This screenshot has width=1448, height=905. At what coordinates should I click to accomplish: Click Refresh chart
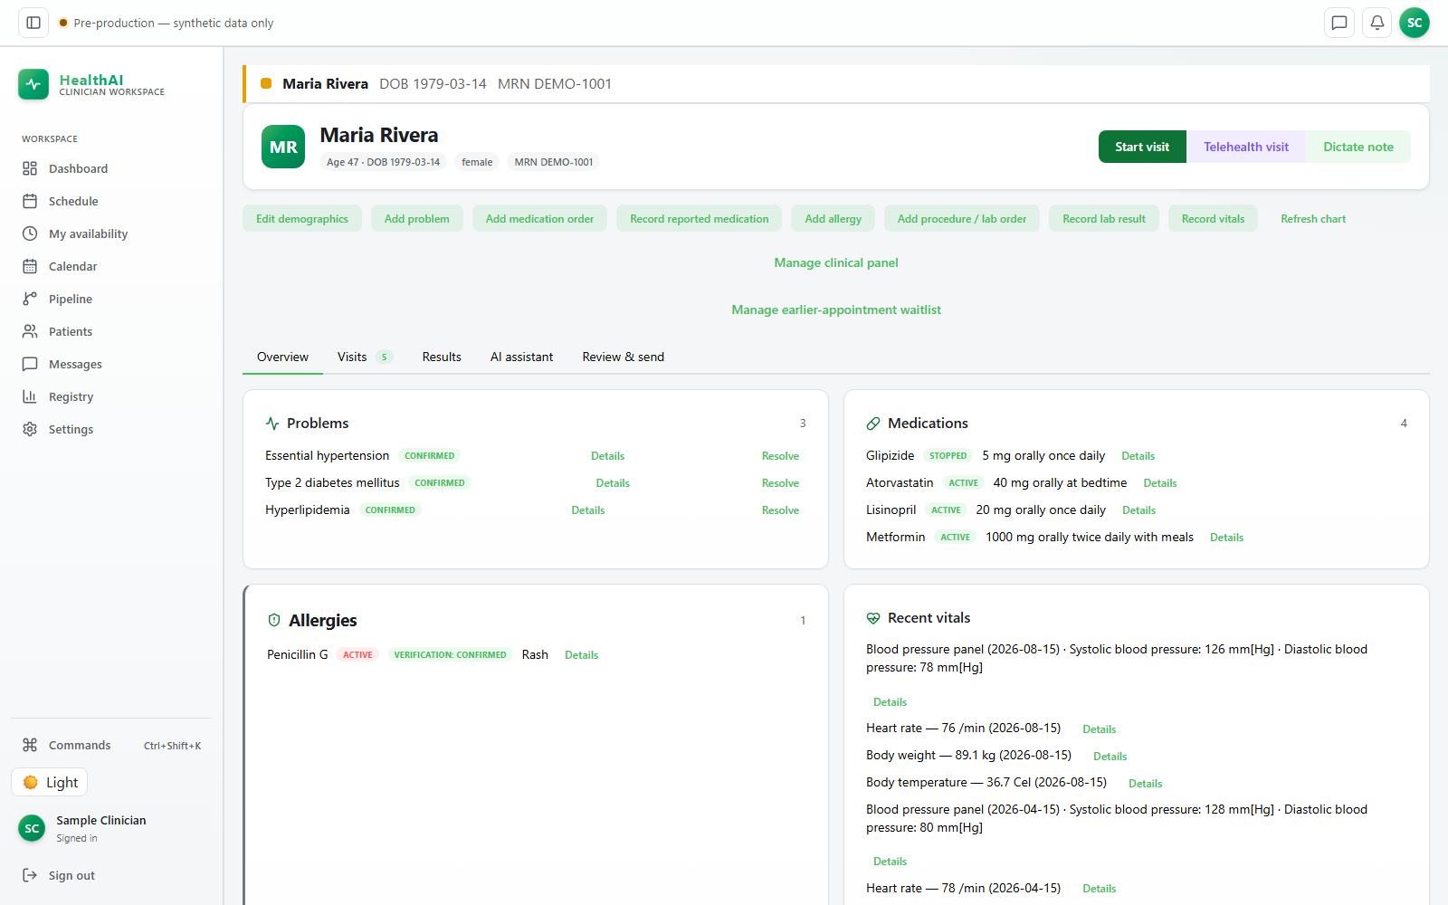(1313, 219)
